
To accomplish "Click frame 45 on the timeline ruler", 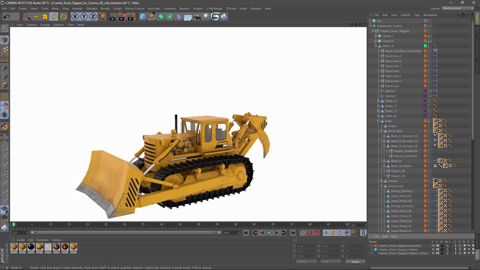I will point(180,224).
